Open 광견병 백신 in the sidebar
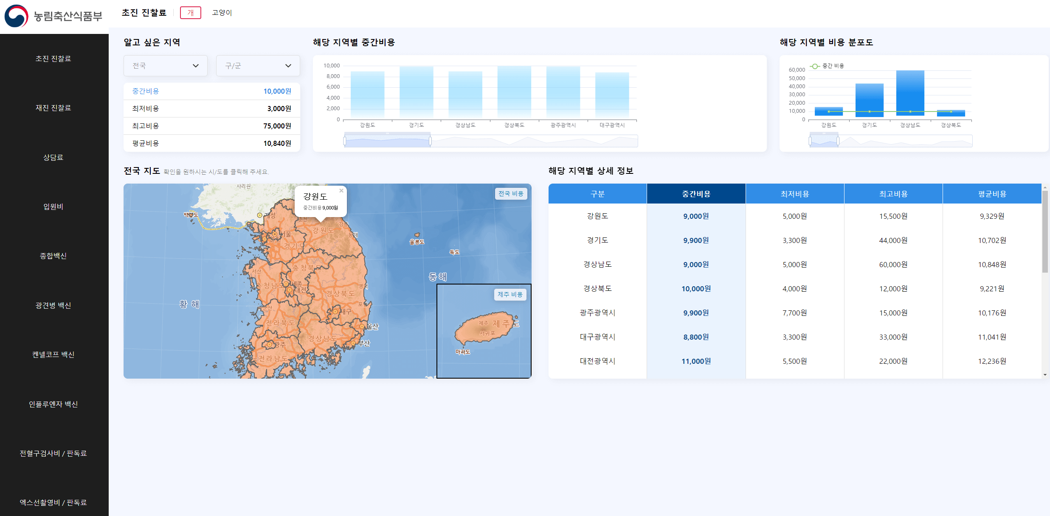 click(x=53, y=305)
